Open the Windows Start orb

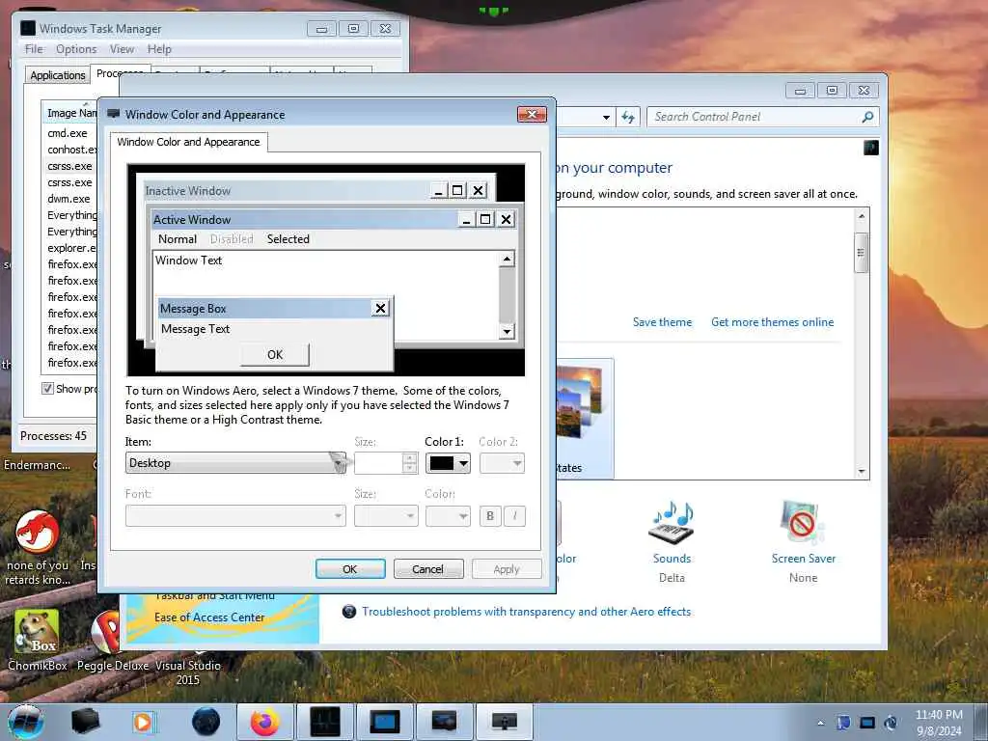pyautogui.click(x=26, y=722)
